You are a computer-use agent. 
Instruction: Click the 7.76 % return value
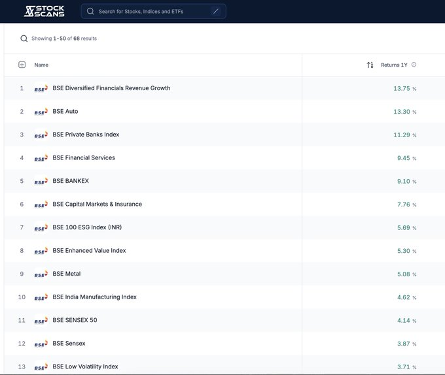[x=406, y=204]
